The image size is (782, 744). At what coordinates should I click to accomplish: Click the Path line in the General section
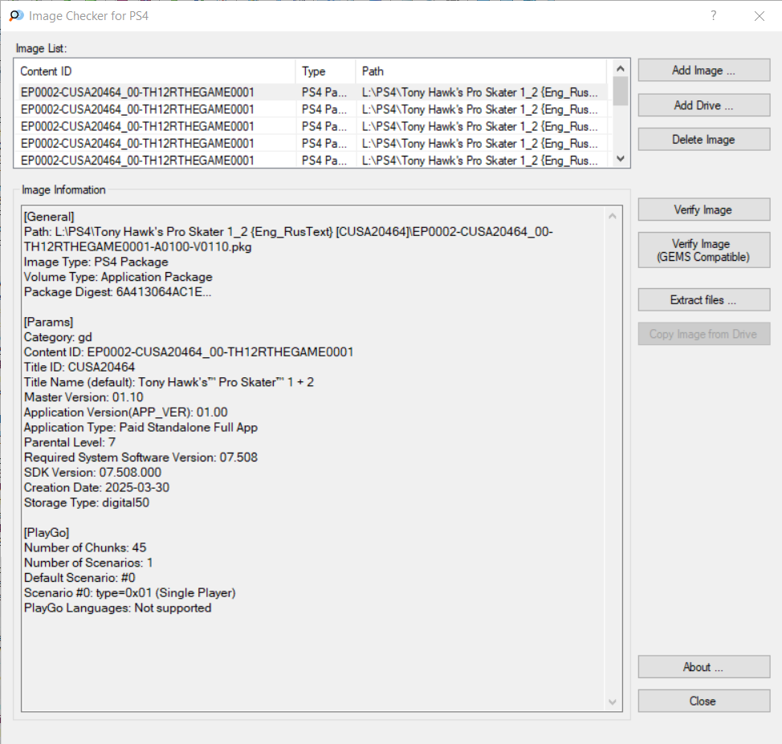(288, 239)
